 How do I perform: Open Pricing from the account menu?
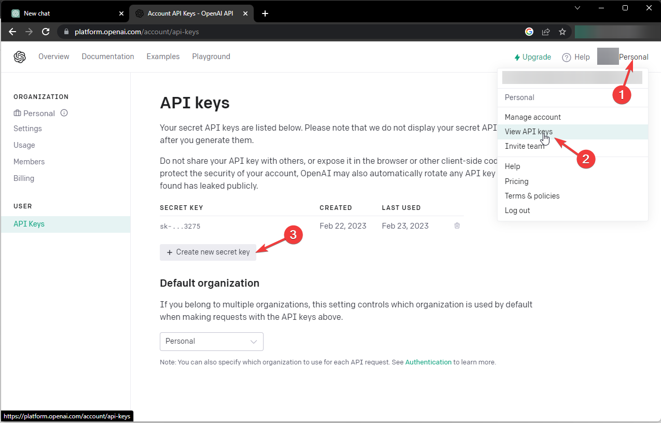(x=573, y=181)
